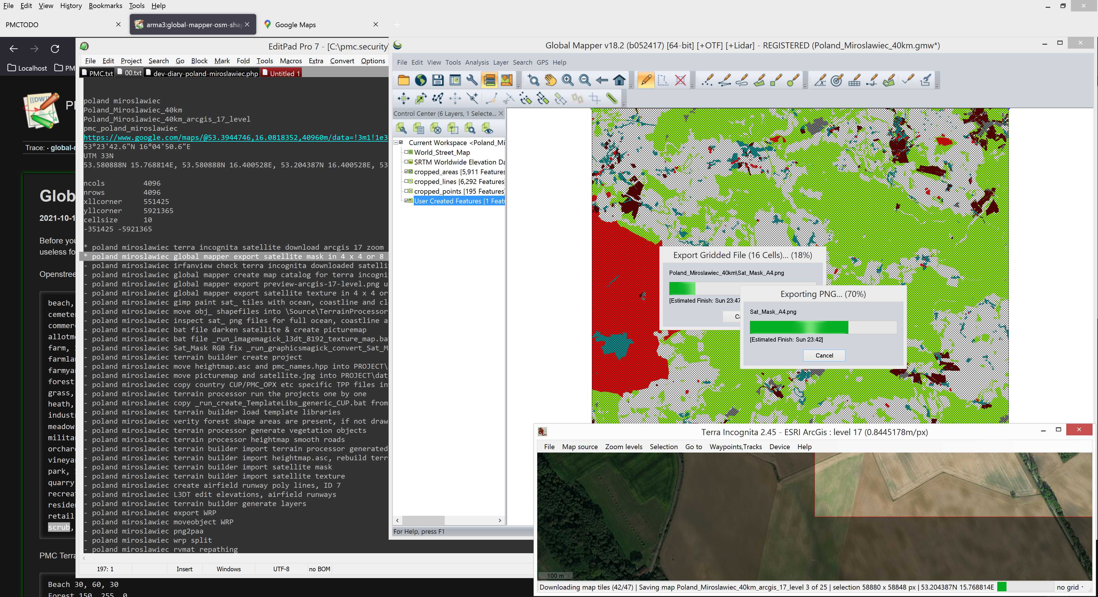Viewport: 1098px width, 597px height.
Task: Open the Configuration wrench icon in Global Mapper
Action: click(x=472, y=80)
